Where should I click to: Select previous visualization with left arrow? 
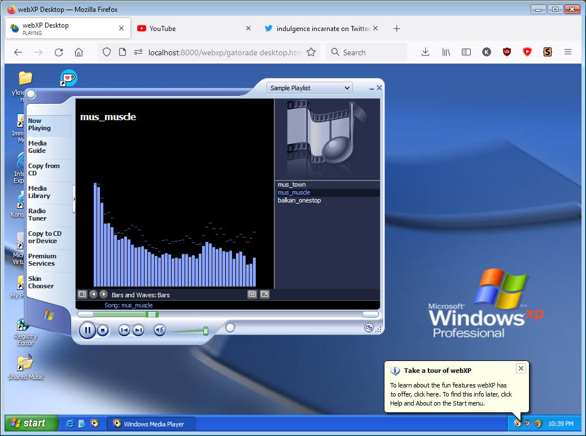pyautogui.click(x=94, y=294)
